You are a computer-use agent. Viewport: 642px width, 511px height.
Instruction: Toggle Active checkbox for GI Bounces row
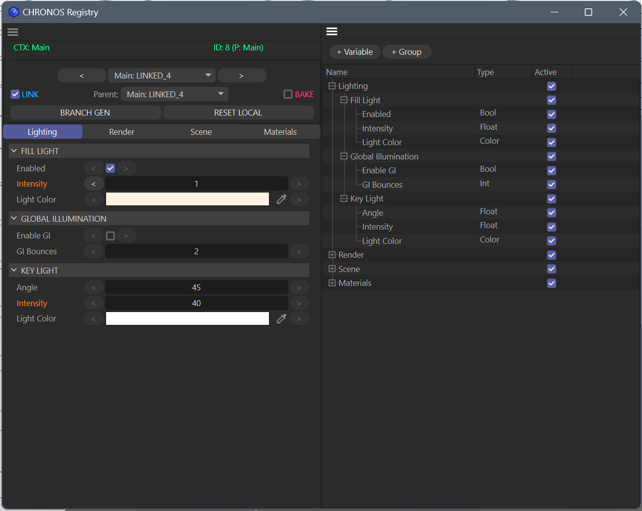click(552, 184)
